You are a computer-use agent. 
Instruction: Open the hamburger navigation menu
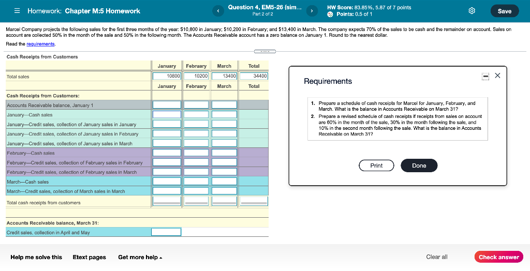tap(17, 11)
